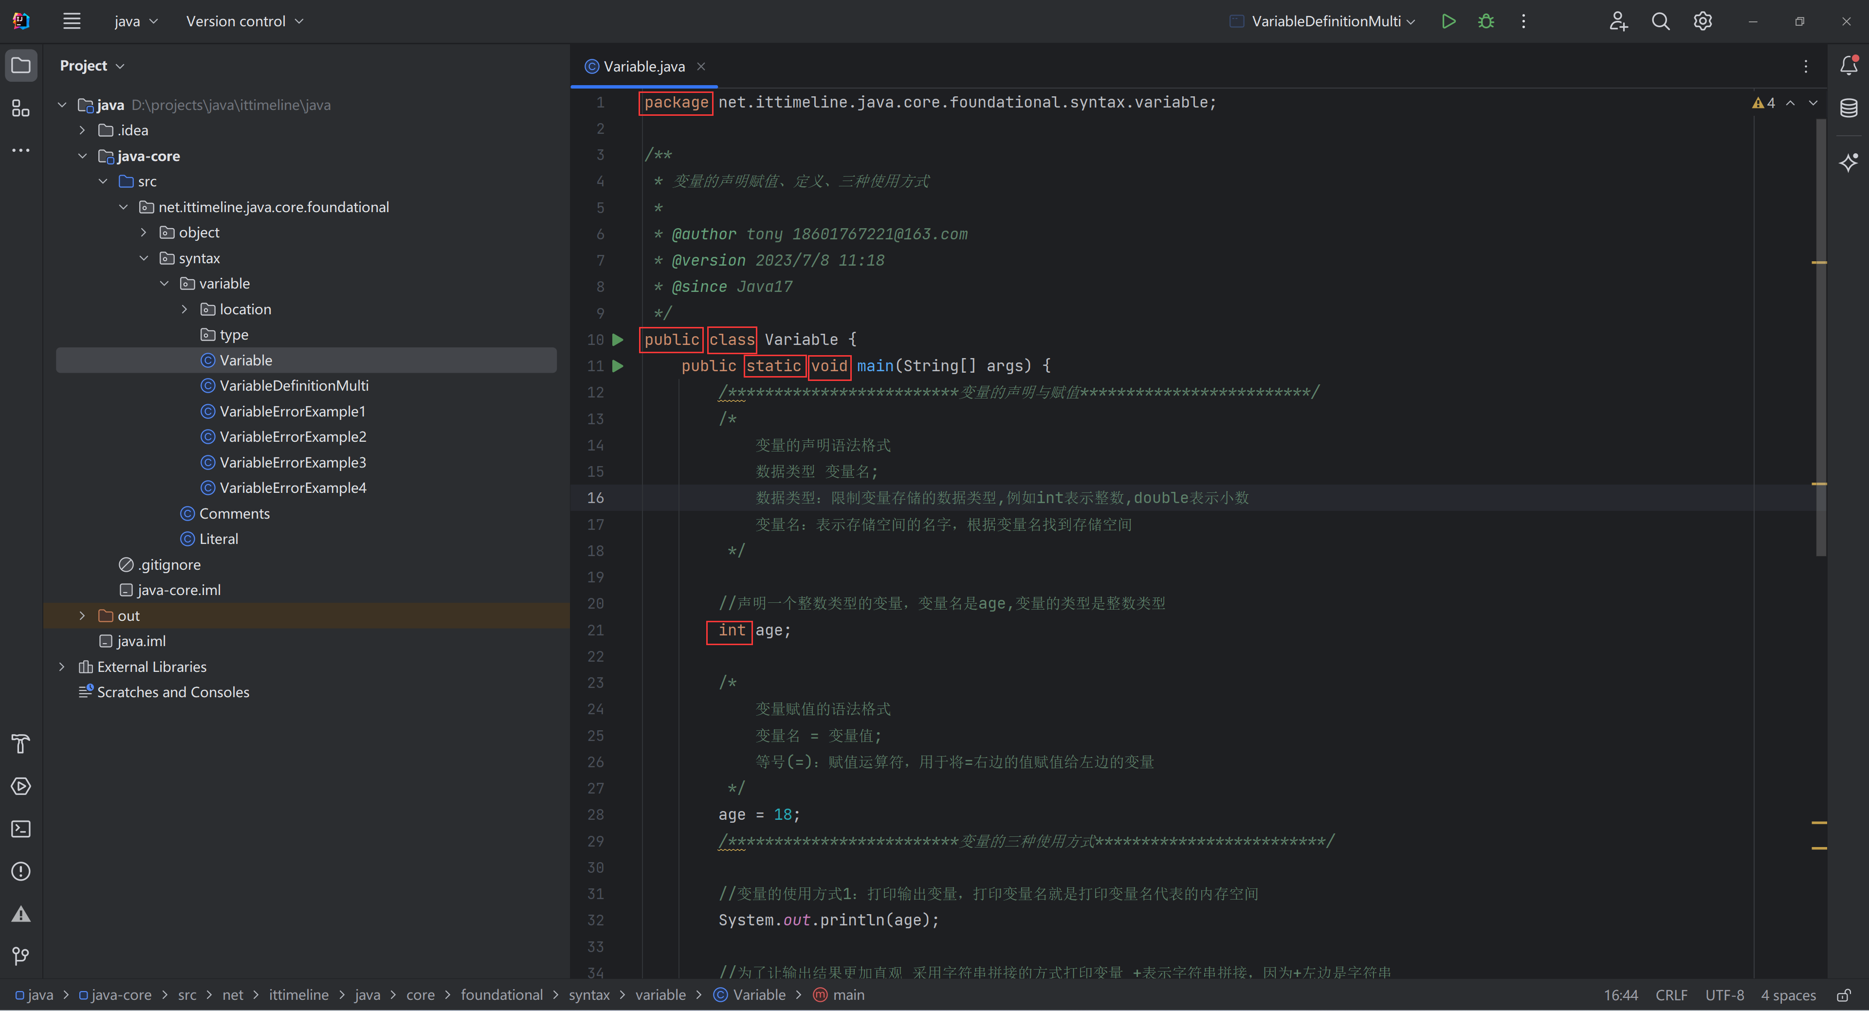Screen dimensions: 1869x1011
Task: Open the Version control dropdown
Action: click(244, 21)
